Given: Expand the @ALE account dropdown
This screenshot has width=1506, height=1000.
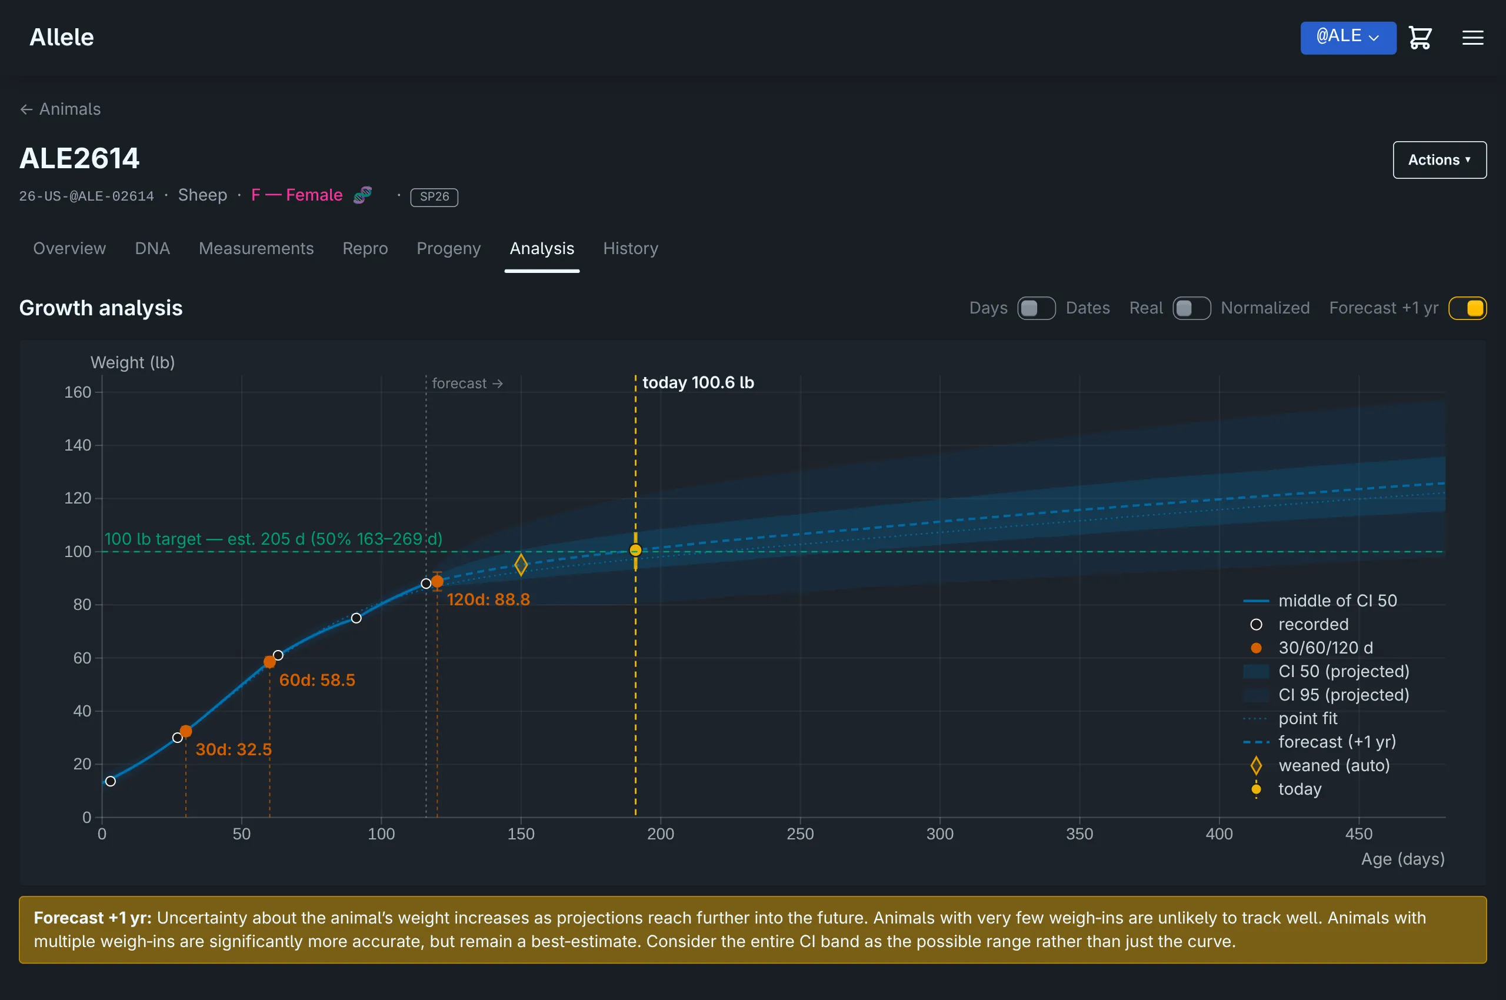Looking at the screenshot, I should pos(1348,38).
